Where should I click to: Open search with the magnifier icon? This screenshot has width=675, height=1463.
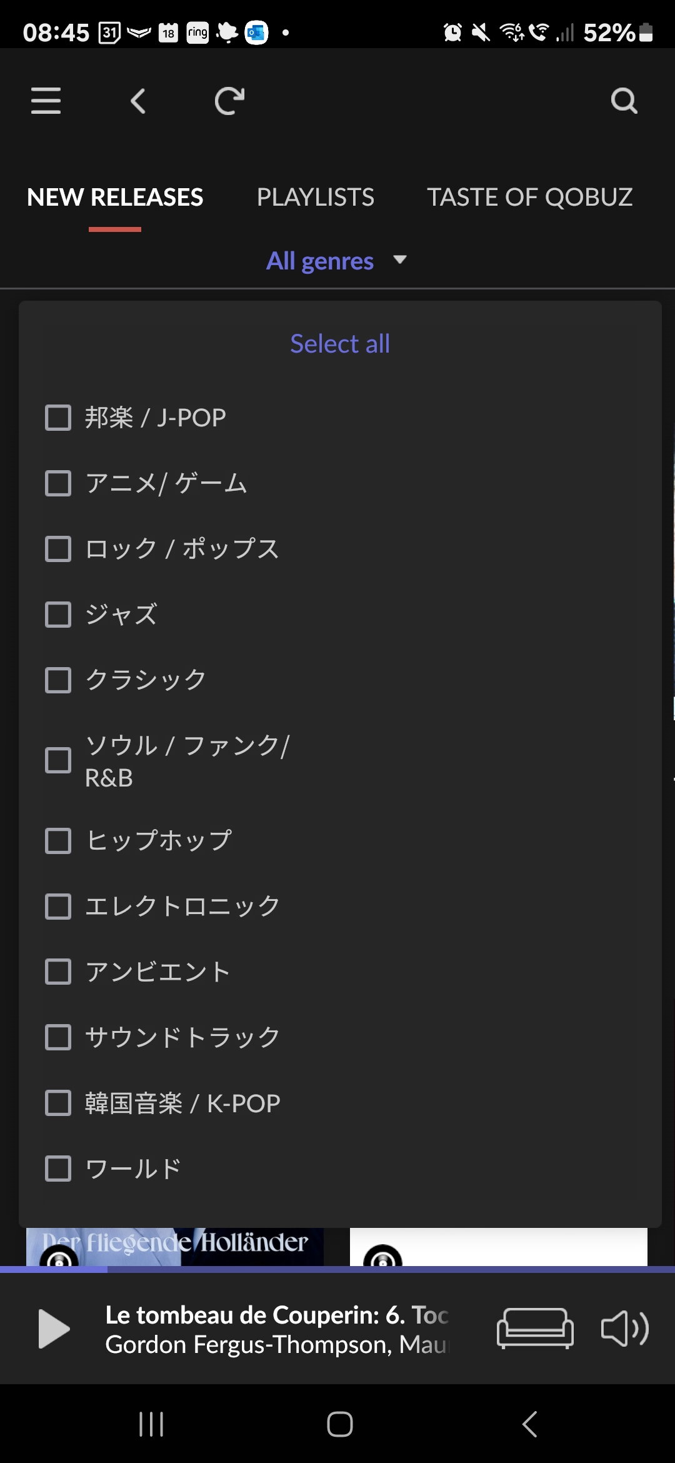click(x=624, y=101)
